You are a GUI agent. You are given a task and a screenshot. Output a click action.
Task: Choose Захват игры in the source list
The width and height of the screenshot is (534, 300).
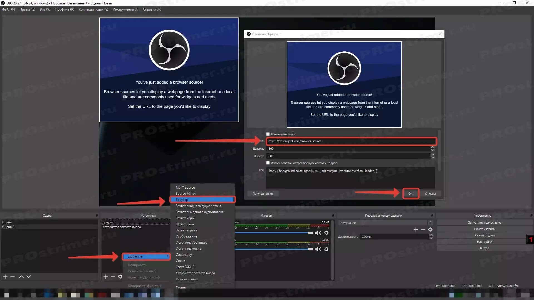pos(203,218)
